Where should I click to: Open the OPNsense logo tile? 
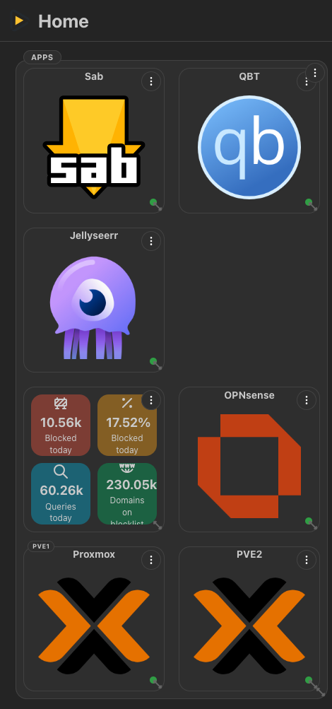click(249, 466)
